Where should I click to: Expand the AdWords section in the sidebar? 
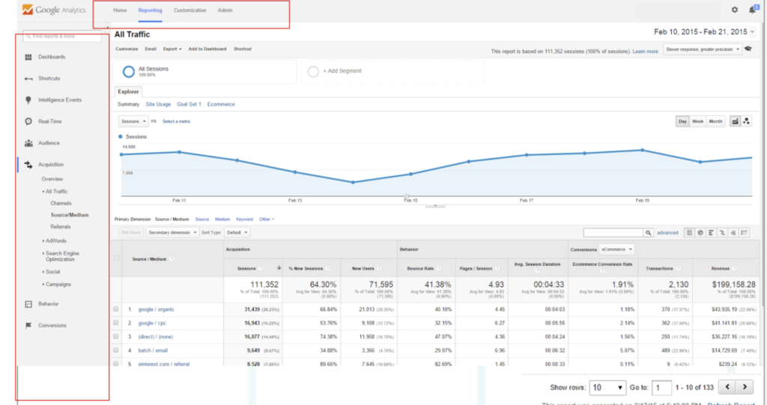coord(55,241)
